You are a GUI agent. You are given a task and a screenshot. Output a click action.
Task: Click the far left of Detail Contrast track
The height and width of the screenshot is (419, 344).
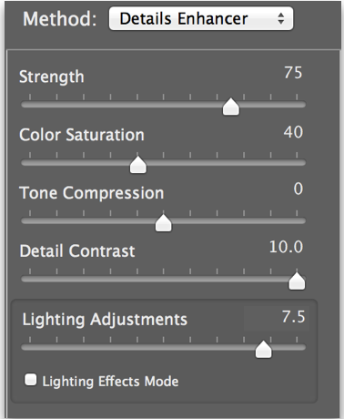pos(25,279)
